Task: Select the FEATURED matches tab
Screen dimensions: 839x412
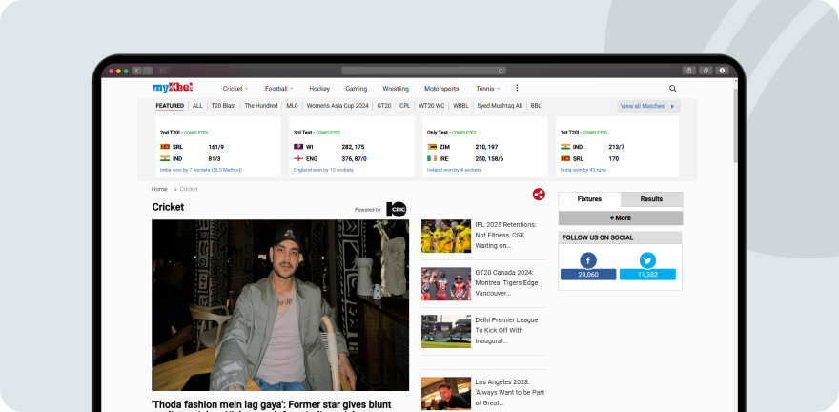Action: point(170,106)
